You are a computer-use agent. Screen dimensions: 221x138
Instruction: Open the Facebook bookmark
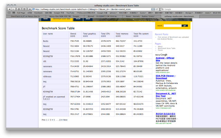(38, 13)
